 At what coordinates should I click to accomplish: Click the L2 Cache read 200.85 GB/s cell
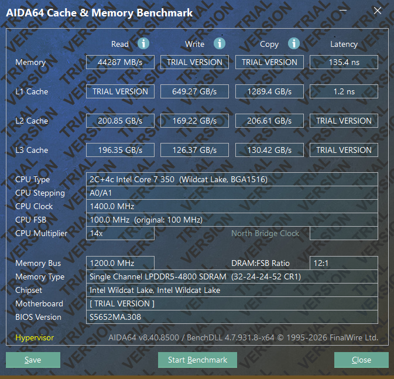coord(120,121)
